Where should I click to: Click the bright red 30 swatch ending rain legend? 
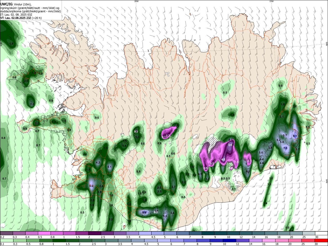(321, 241)
